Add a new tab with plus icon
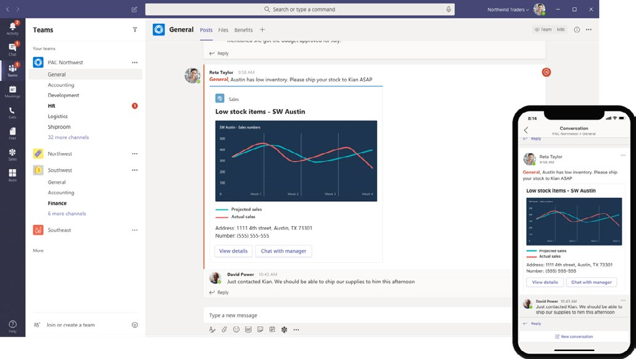This screenshot has width=636, height=359. (x=262, y=29)
